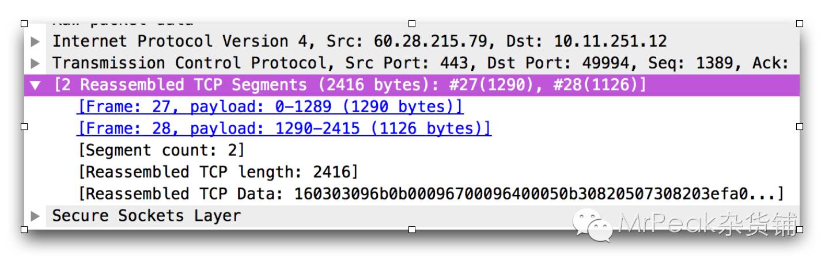Click the bottom-left corner selection handle
Screen dimensions: 825x267
[24, 230]
